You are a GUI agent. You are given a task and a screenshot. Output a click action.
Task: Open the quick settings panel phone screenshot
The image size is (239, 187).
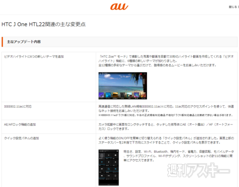[109, 168]
